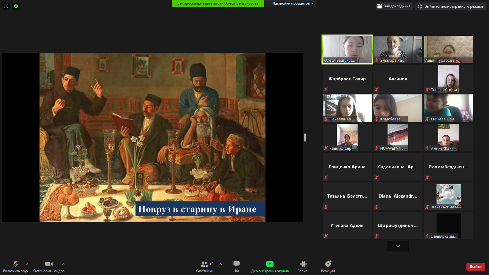489x275 pixels.
Task: Click muted mic icon on Татьяна Белетп tile
Action: tap(326, 207)
